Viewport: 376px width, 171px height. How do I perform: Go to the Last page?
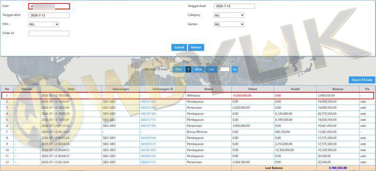pyautogui.click(x=211, y=69)
